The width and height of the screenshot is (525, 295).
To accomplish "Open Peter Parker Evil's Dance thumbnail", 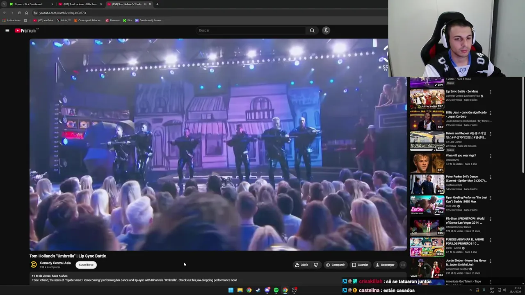I will point(427,184).
